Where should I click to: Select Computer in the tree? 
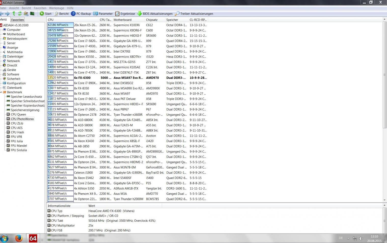click(14, 30)
